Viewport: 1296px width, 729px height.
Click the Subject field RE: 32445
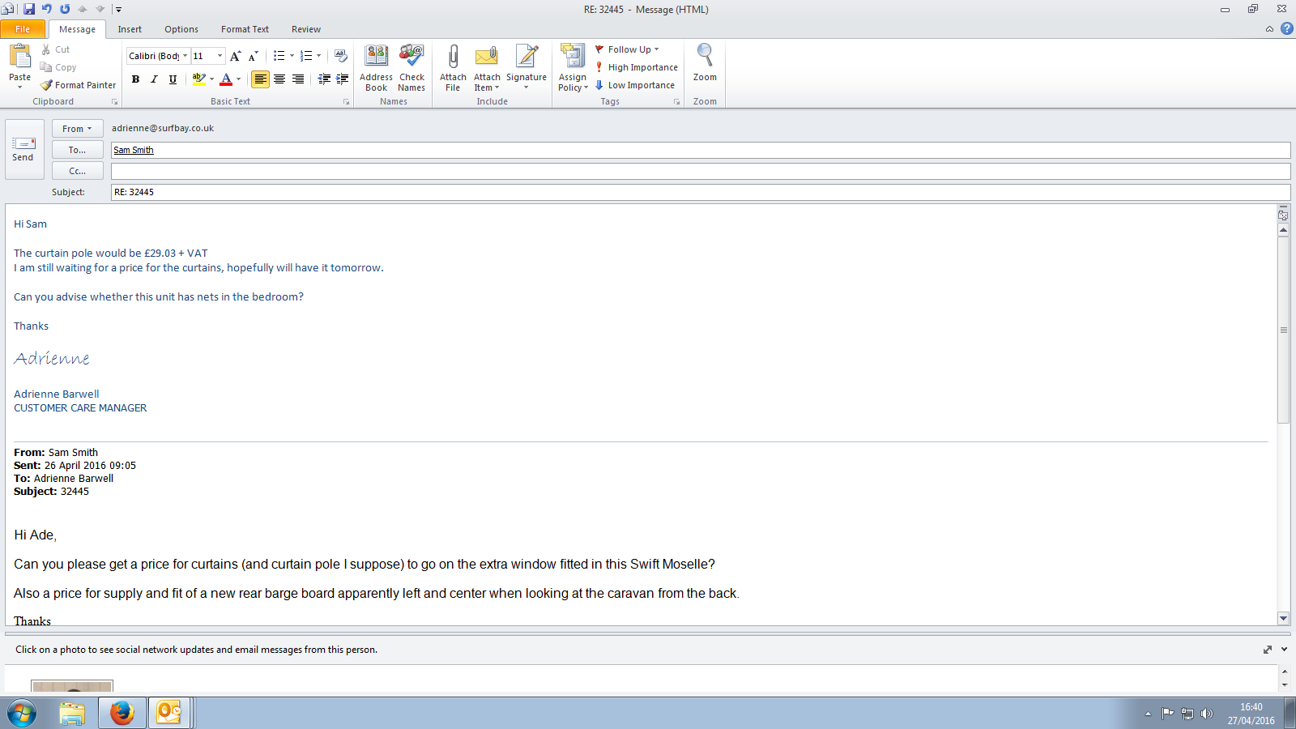(x=701, y=192)
